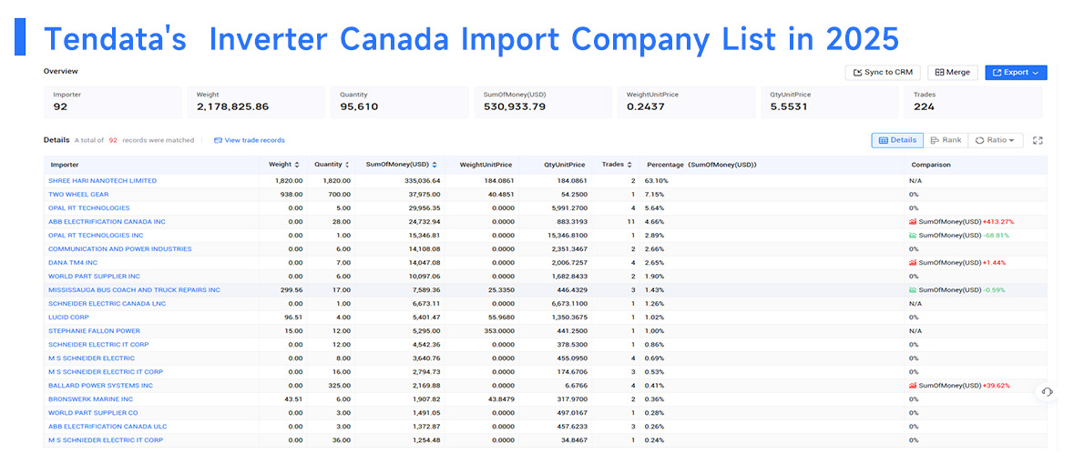Open SHREE HARI NANOTECH LIMITED importer
This screenshot has height=464, width=1084.
click(102, 181)
